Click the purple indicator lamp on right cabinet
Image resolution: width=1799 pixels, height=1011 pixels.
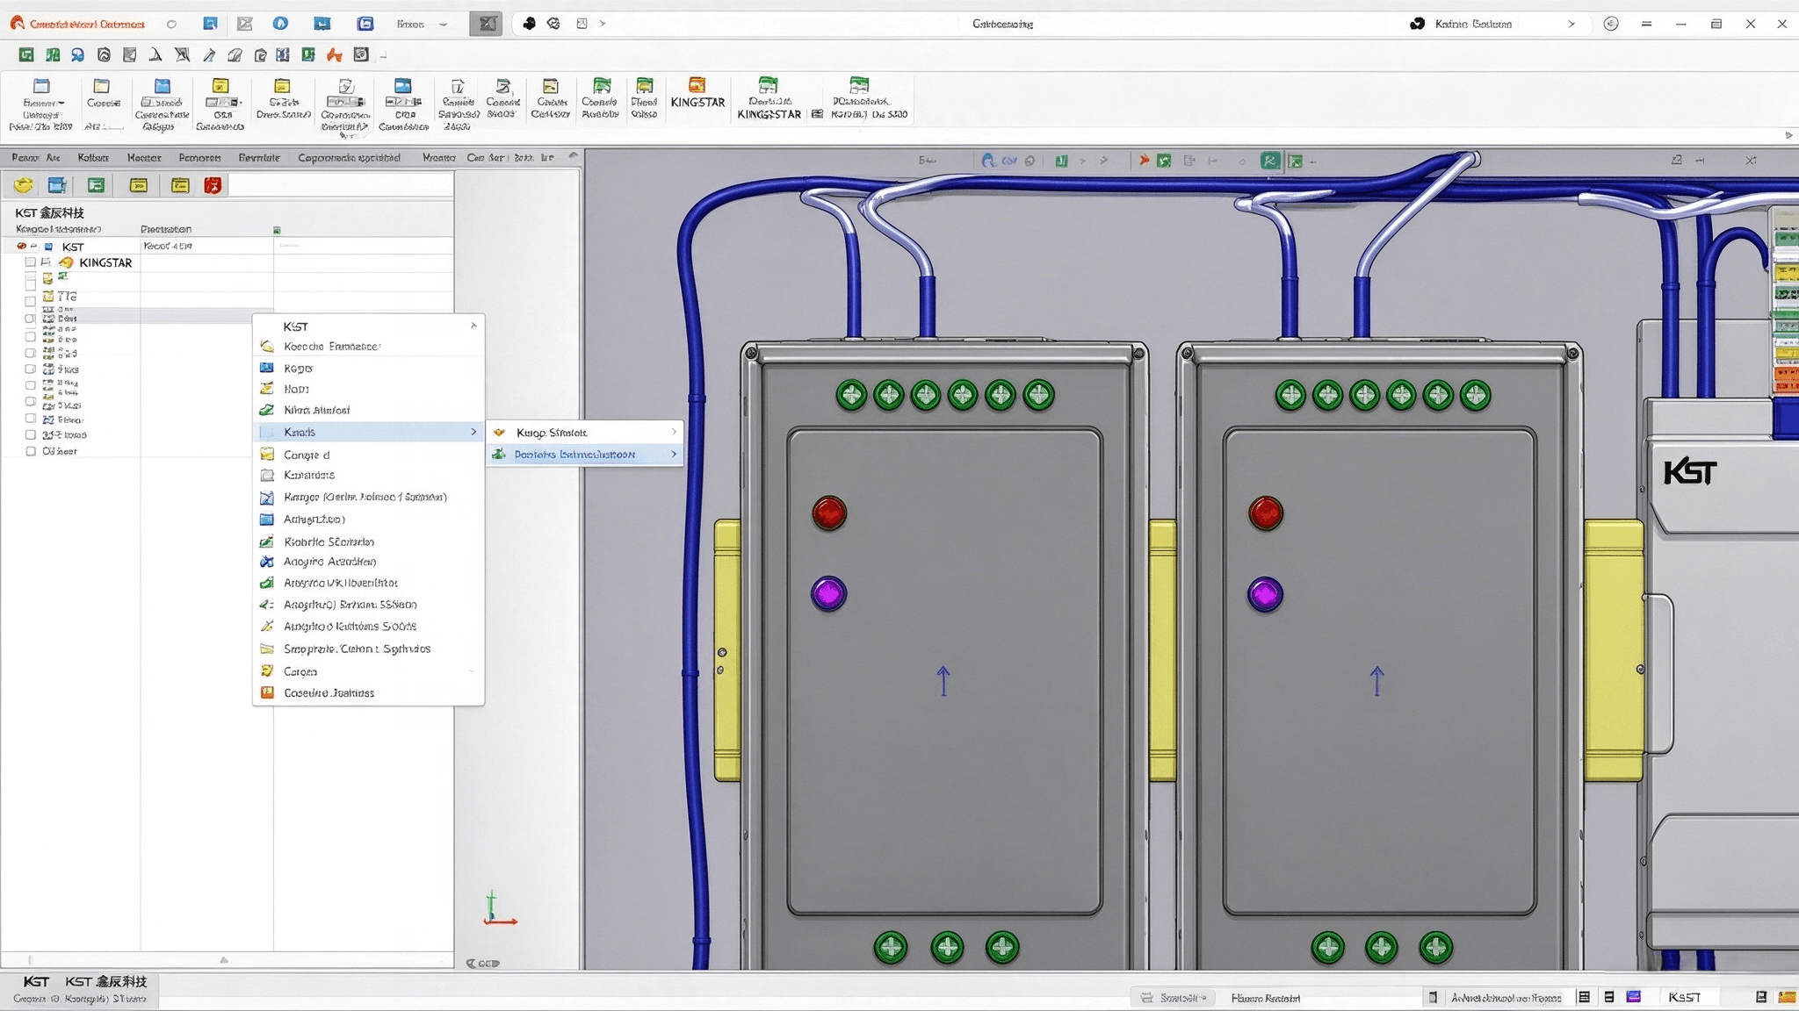click(1265, 594)
